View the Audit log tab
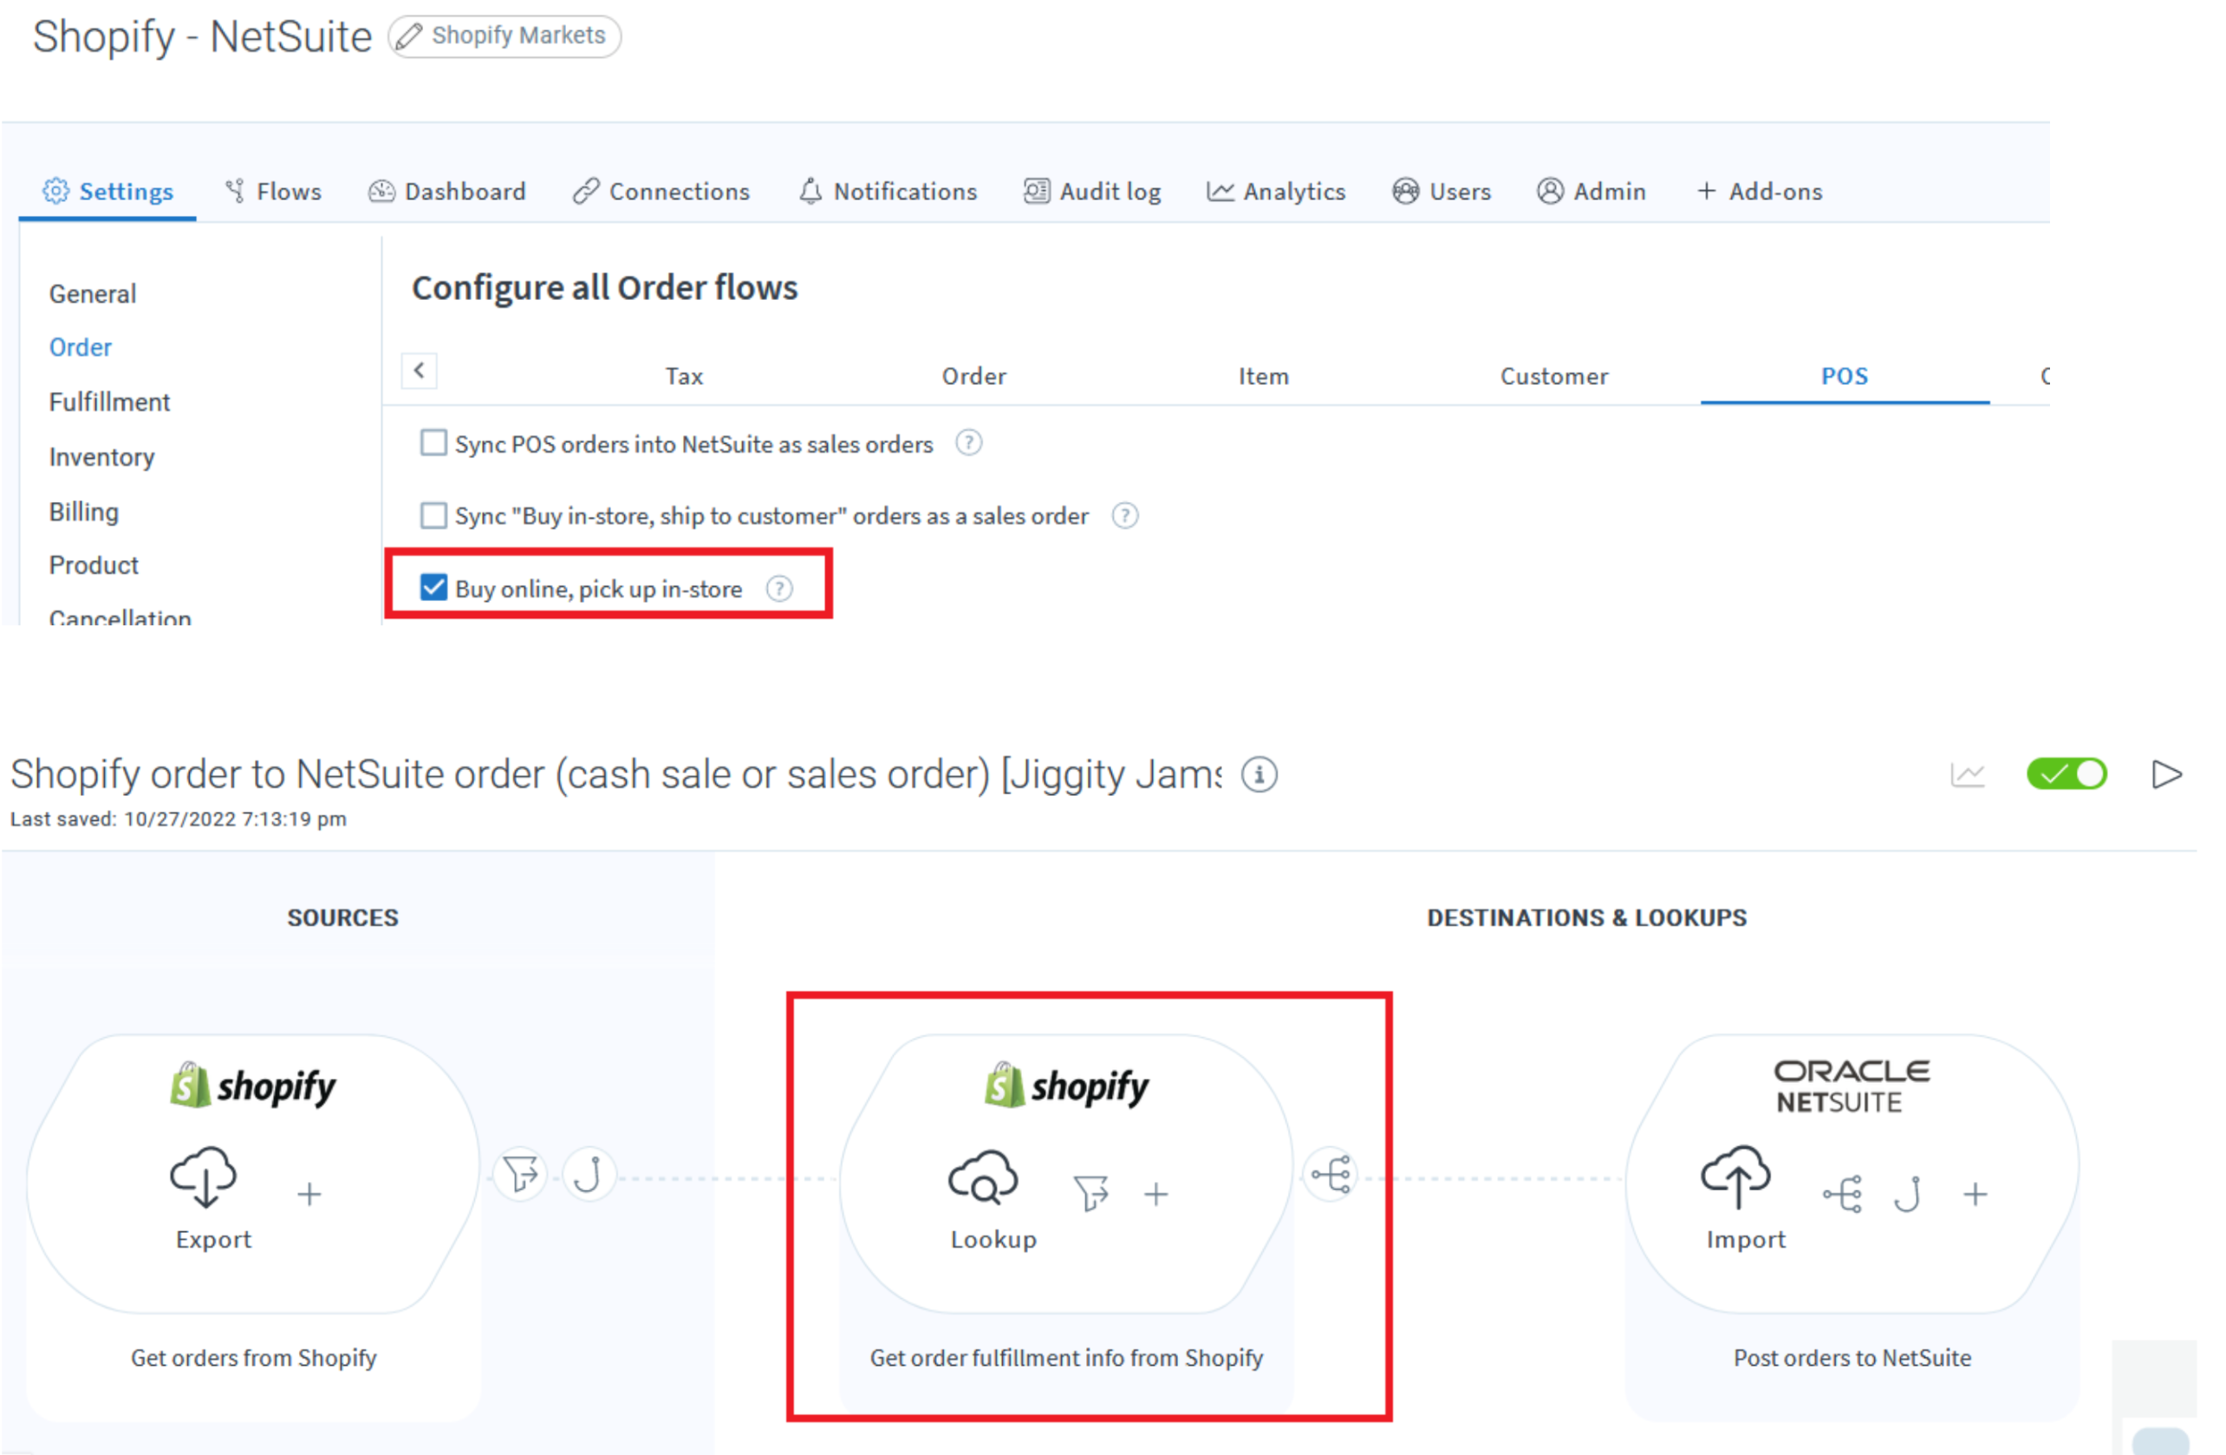This screenshot has height=1455, width=2226. point(1092,192)
